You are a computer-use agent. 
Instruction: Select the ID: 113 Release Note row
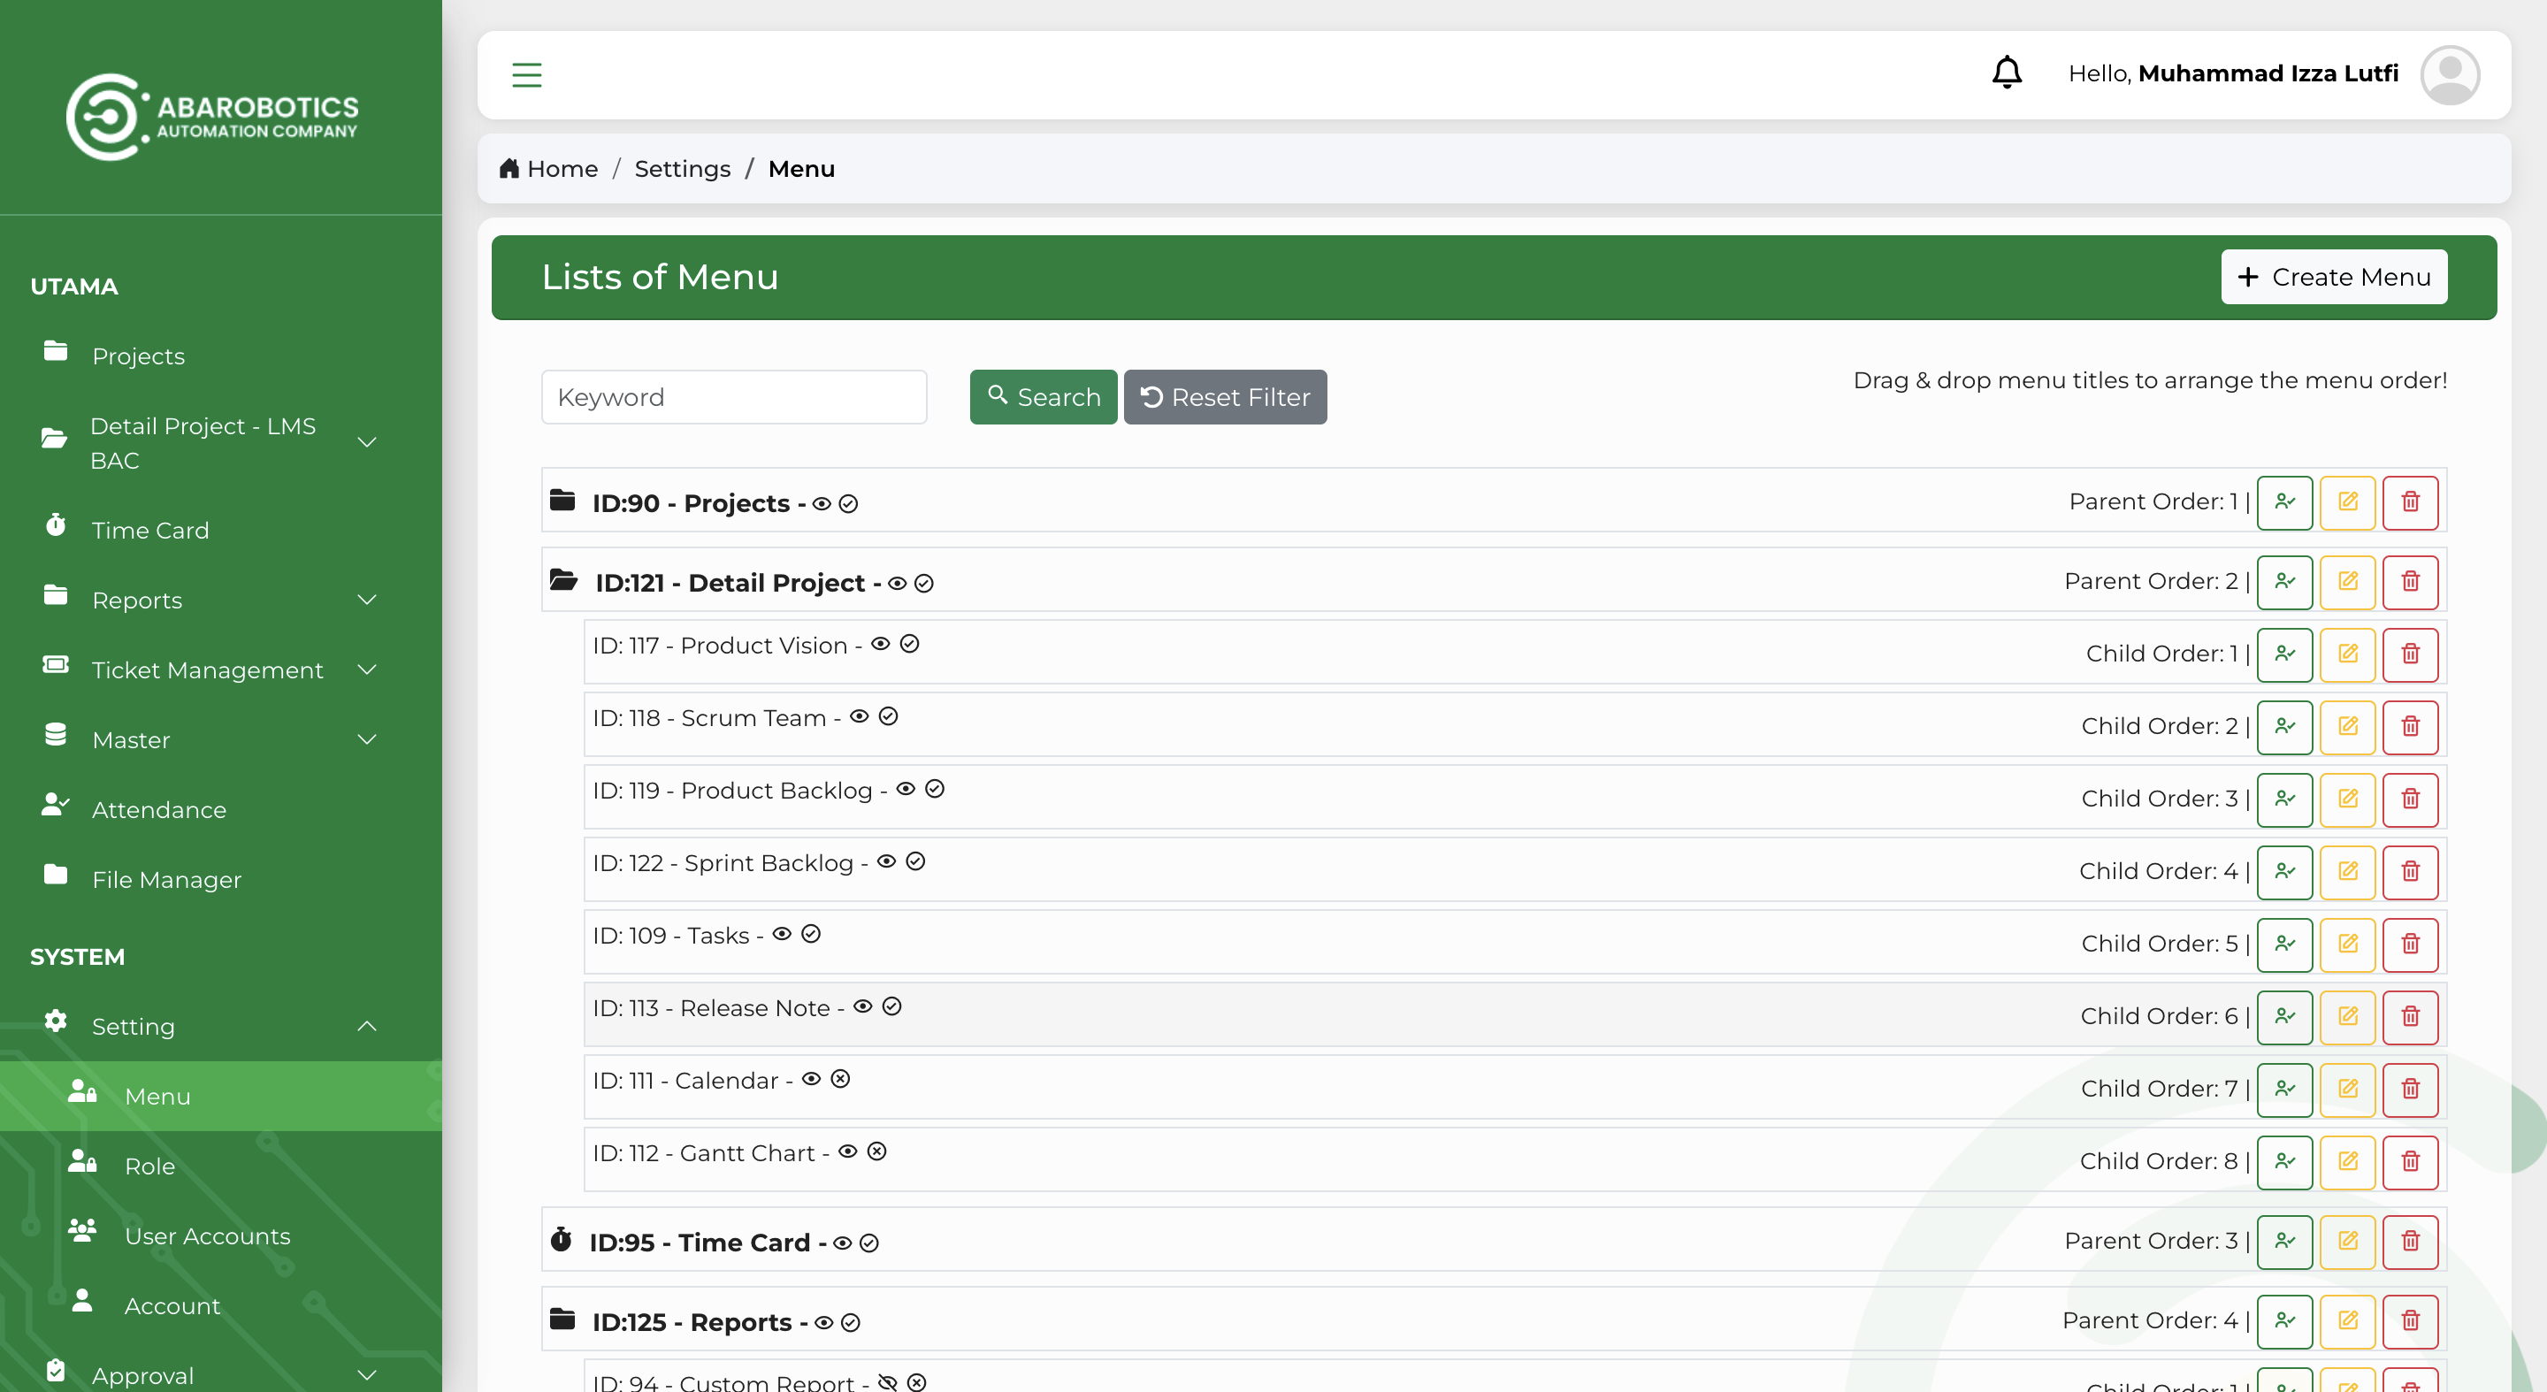[1515, 1016]
